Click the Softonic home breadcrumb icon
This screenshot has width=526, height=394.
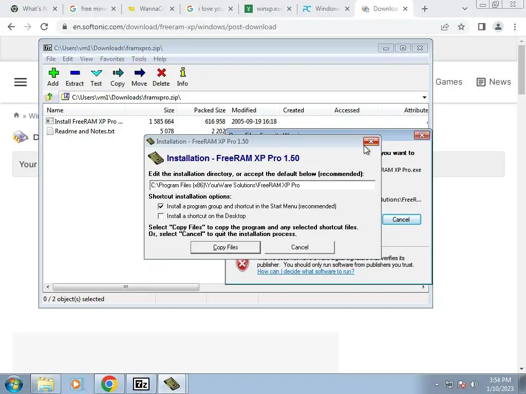16,115
